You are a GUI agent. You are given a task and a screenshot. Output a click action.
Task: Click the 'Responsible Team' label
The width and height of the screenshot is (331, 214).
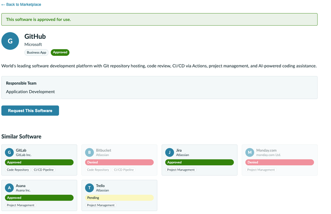pos(21,83)
